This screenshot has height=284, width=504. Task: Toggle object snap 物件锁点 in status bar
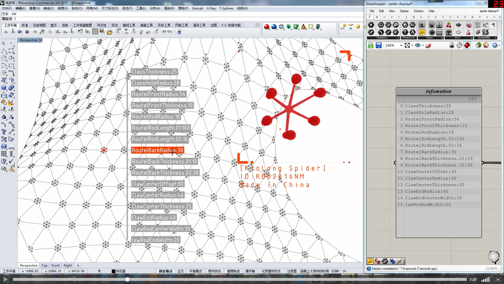point(214,271)
